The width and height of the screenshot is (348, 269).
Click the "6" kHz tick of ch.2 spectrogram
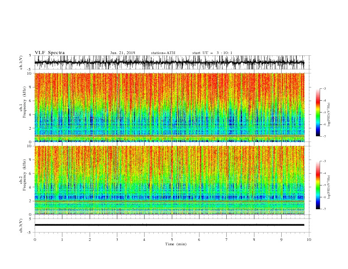pos(30,174)
